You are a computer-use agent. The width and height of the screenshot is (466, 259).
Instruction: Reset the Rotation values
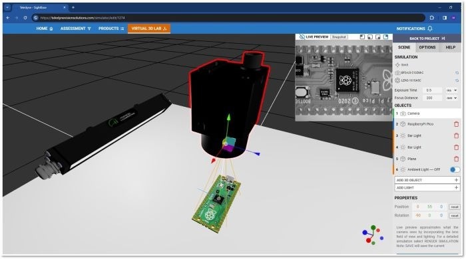click(455, 215)
